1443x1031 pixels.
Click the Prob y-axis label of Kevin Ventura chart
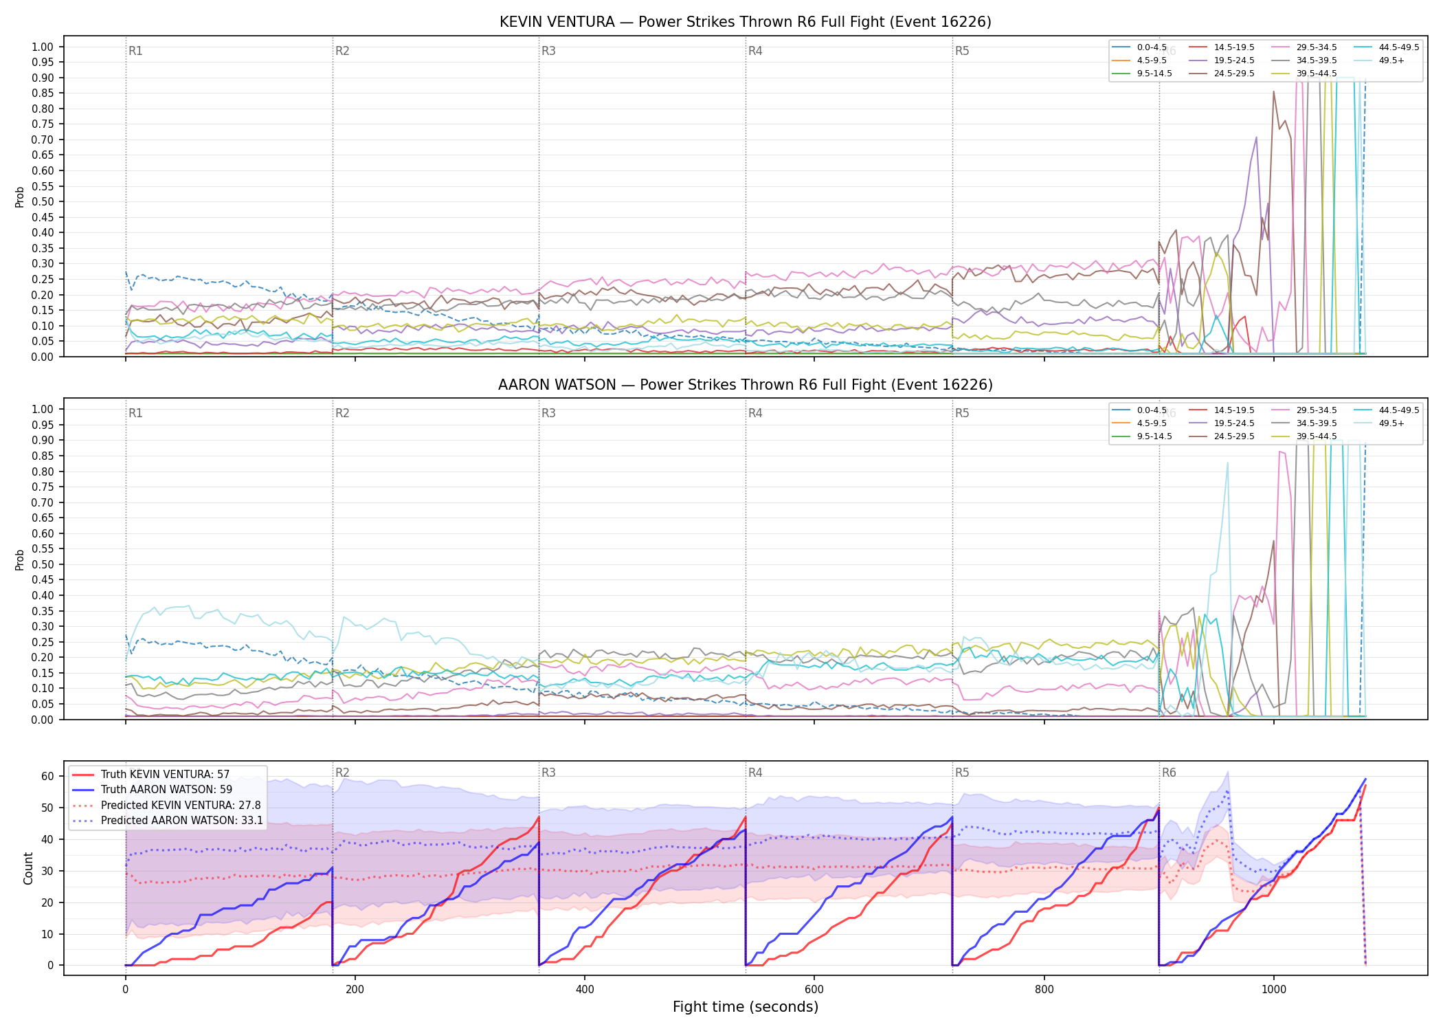point(19,197)
